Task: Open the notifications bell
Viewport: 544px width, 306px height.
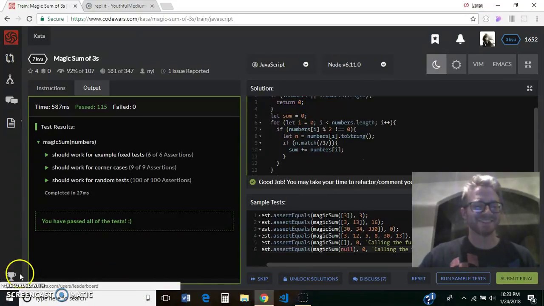Action: (460, 39)
